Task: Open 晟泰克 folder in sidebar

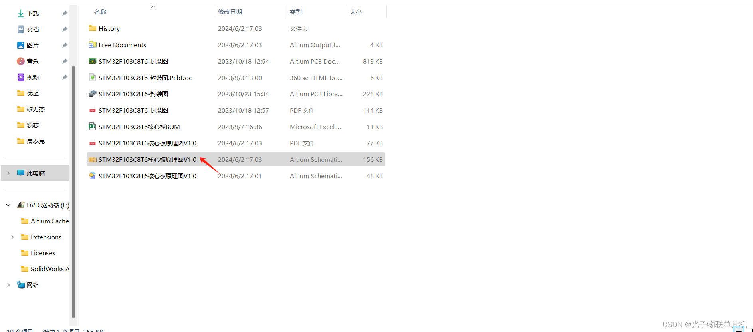Action: [x=36, y=141]
